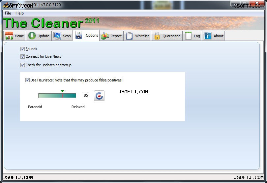This screenshot has height=183, width=267.
Task: Switch to the Whitelist tab label
Action: tap(142, 36)
